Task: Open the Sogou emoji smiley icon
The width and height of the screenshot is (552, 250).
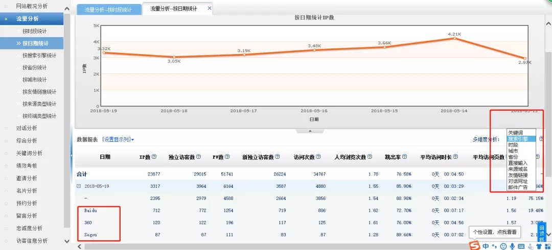Action: tap(503, 246)
